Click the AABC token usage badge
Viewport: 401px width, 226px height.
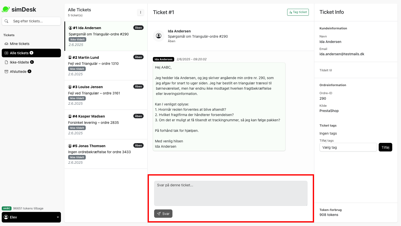coord(7,208)
